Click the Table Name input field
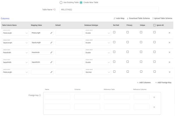The image size is (175, 116). point(109,10)
